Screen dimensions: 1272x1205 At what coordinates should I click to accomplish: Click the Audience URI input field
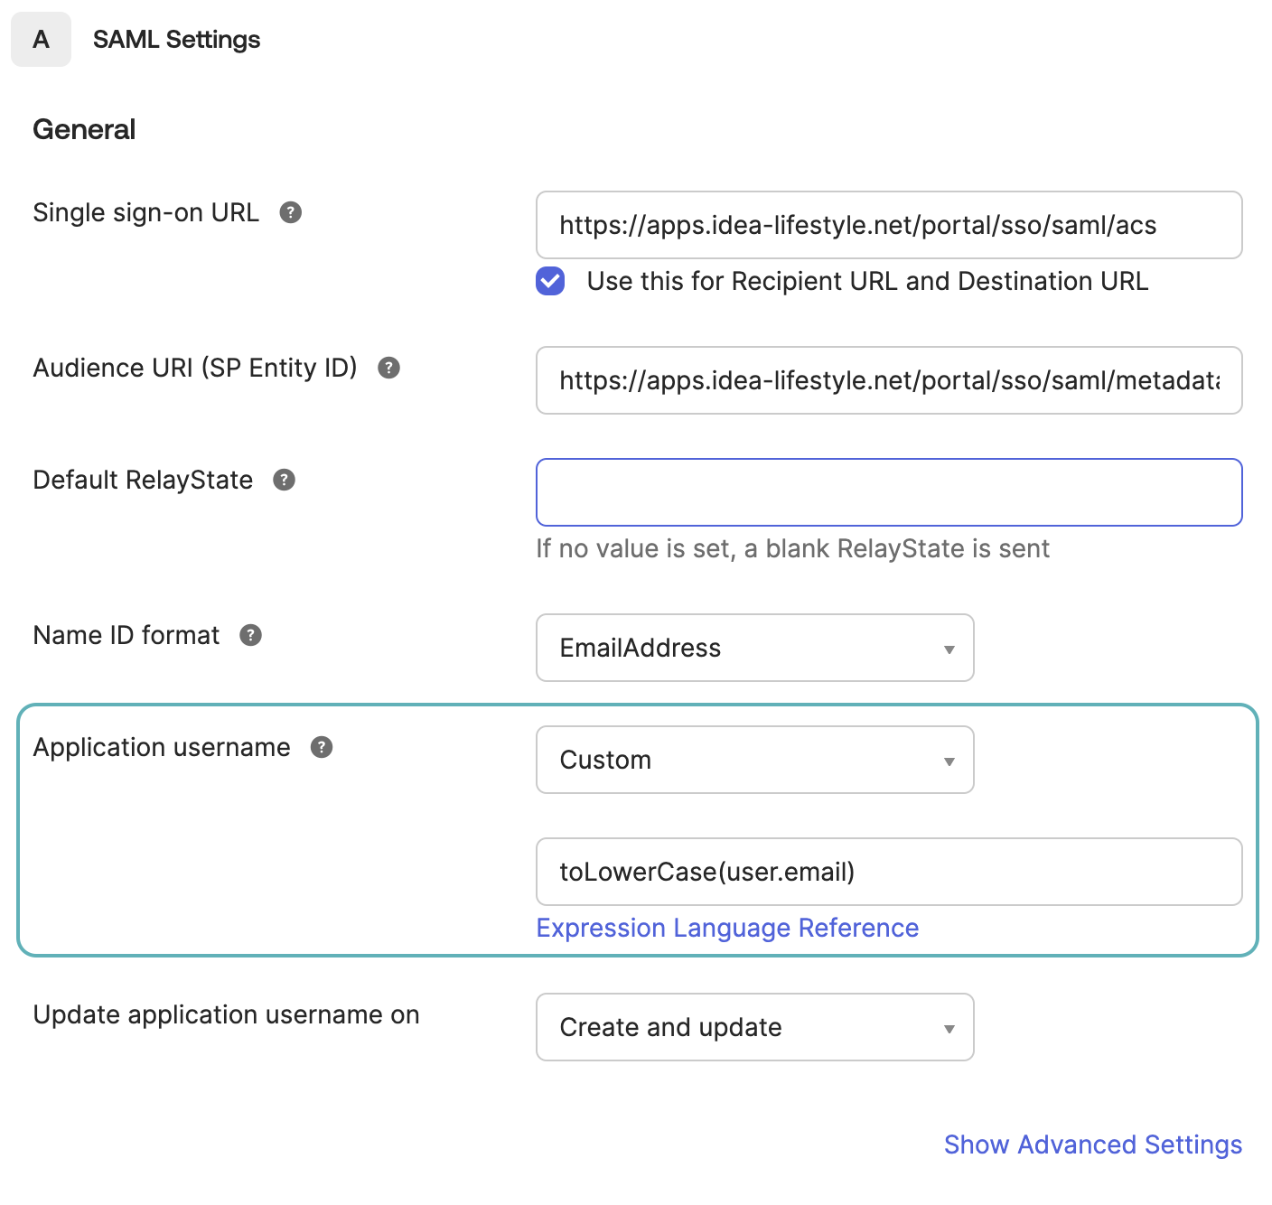click(x=888, y=380)
